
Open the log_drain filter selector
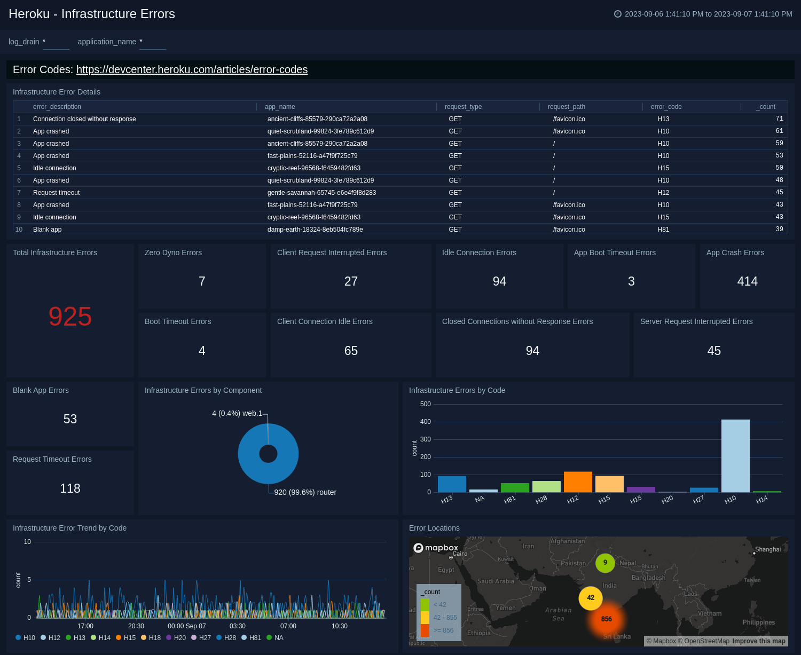tap(56, 42)
